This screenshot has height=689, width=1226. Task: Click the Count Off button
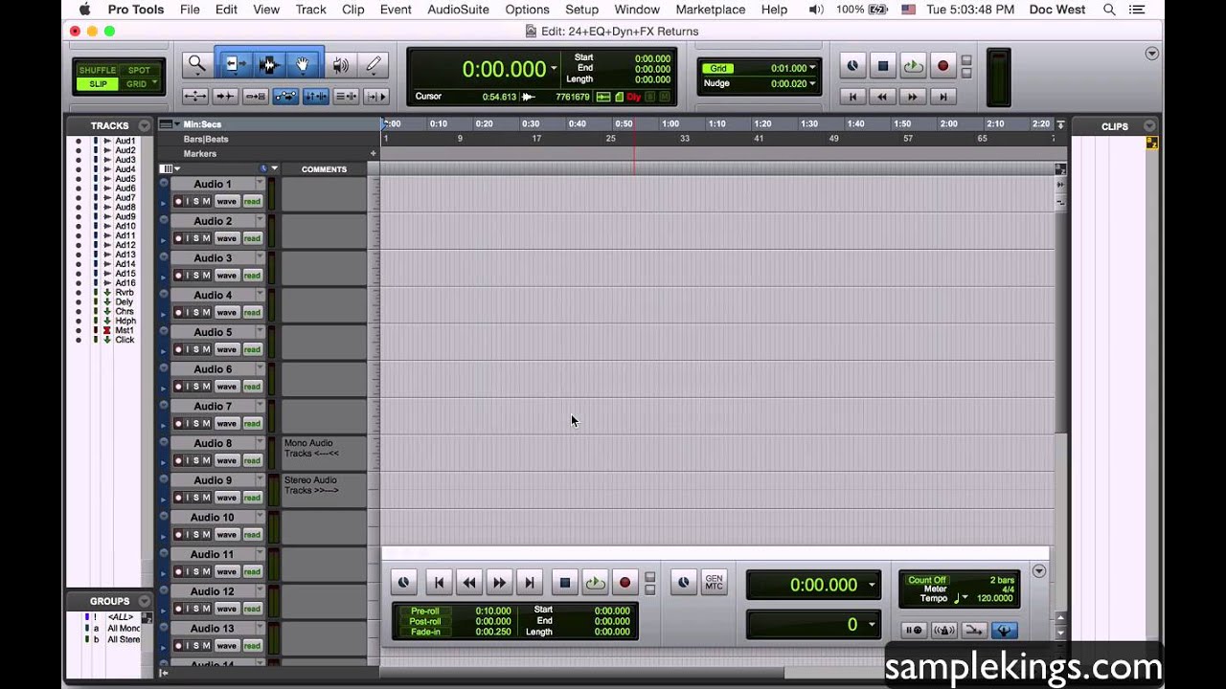tap(927, 580)
